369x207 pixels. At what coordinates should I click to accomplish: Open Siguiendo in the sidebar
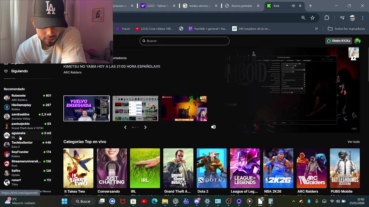pos(19,71)
